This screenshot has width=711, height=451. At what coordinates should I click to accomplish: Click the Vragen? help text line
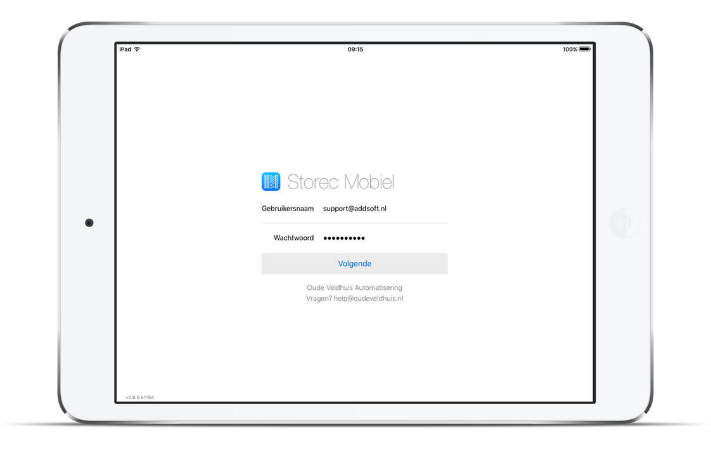355,299
